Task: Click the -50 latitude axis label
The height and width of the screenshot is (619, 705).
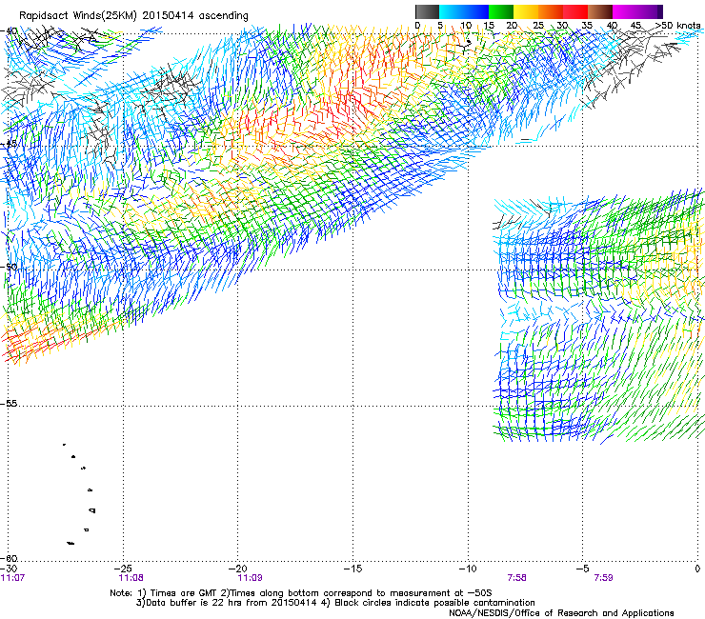Action: point(9,267)
